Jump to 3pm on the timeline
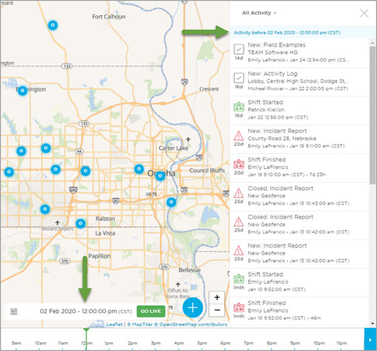Viewport: 377px width, 351px height. 156,343
